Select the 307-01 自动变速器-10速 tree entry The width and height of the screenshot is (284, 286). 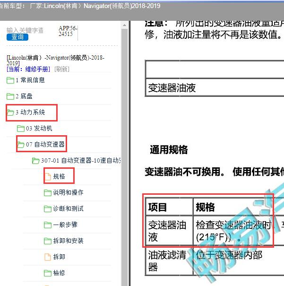(81, 161)
